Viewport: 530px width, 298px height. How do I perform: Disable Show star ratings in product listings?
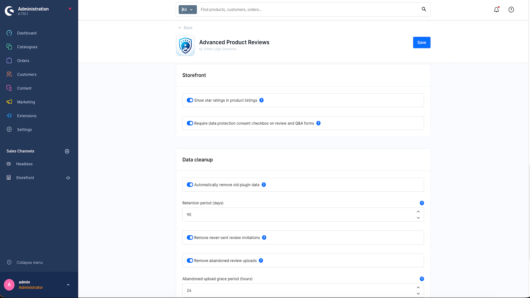pos(190,100)
